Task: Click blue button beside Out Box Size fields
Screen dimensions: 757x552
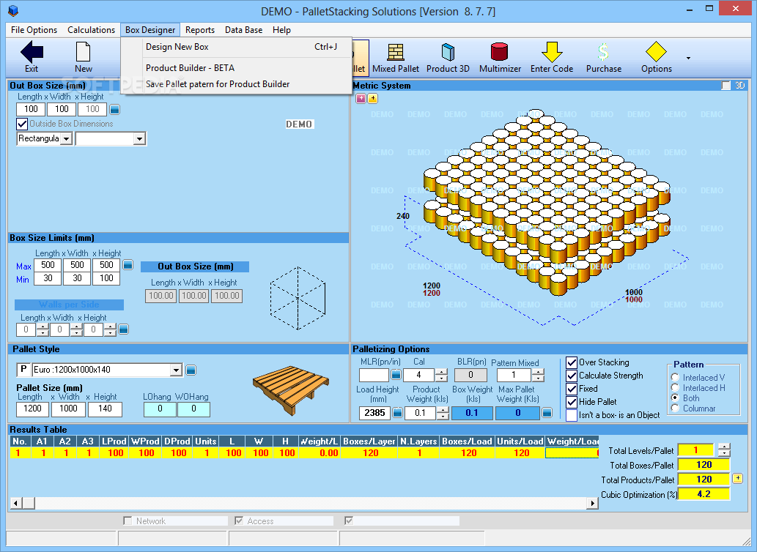Action: click(x=114, y=109)
